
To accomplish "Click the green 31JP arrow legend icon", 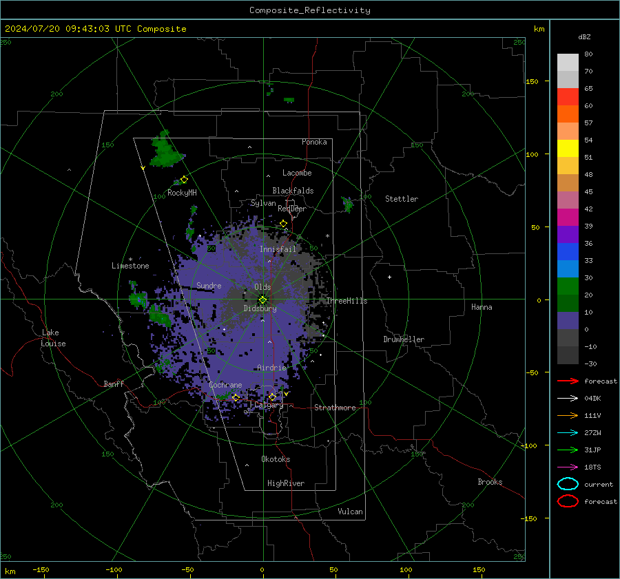I will 568,450.
